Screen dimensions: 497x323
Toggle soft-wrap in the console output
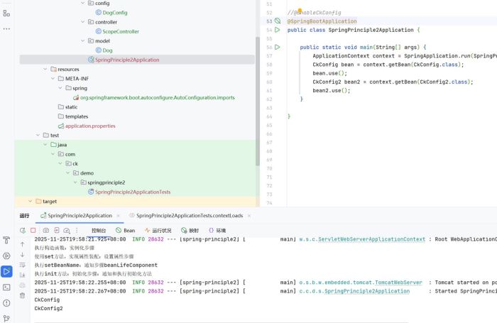point(22,265)
